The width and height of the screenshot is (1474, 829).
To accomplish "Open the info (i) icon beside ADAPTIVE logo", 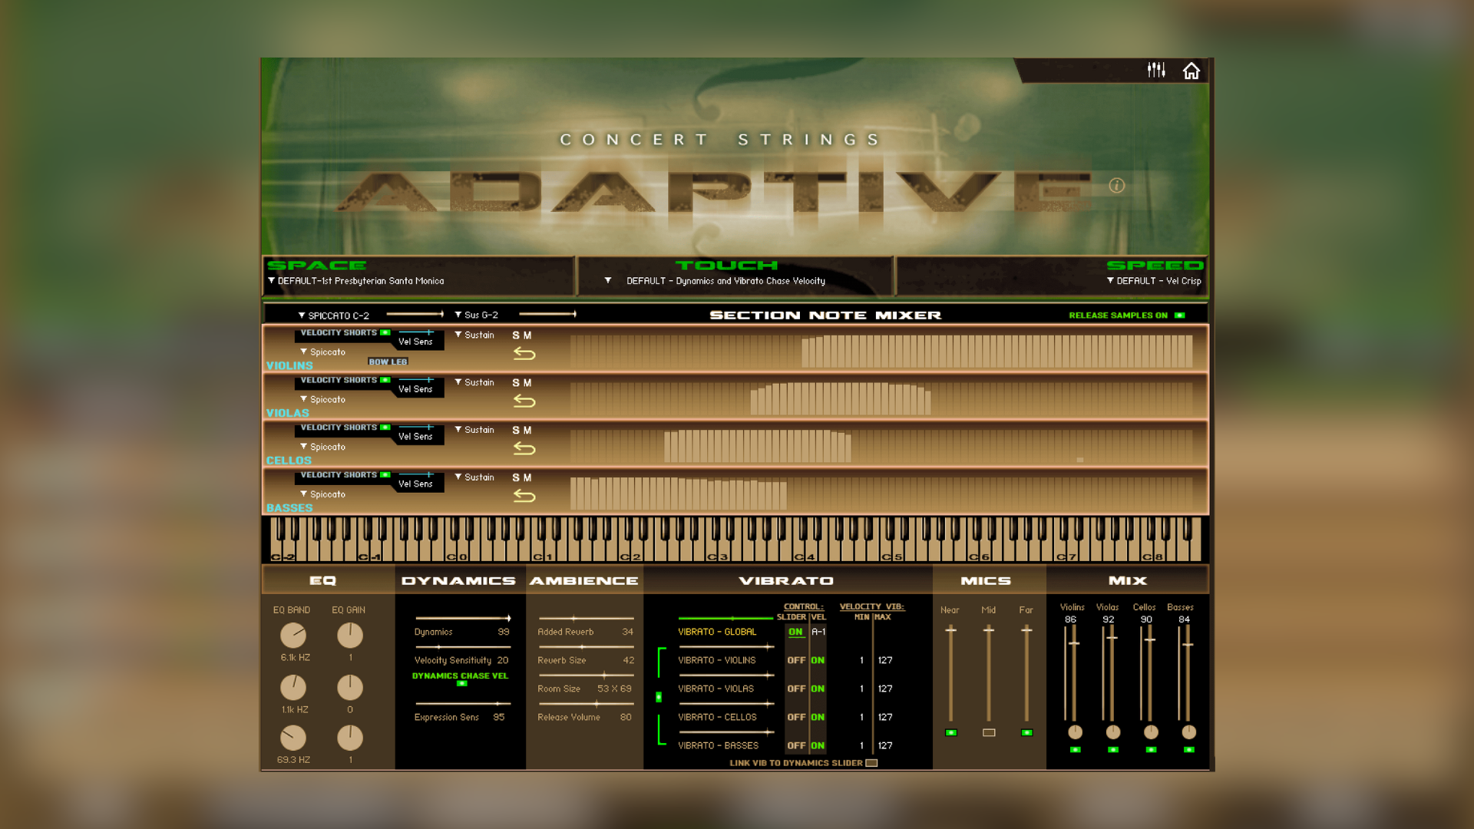I will [1117, 186].
